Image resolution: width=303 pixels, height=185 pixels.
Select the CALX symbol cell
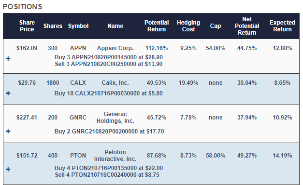78,83
